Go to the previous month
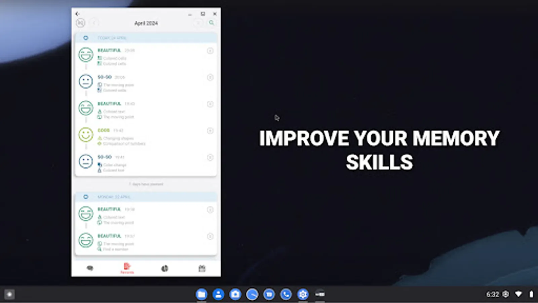The height and width of the screenshot is (303, 538). tap(94, 23)
